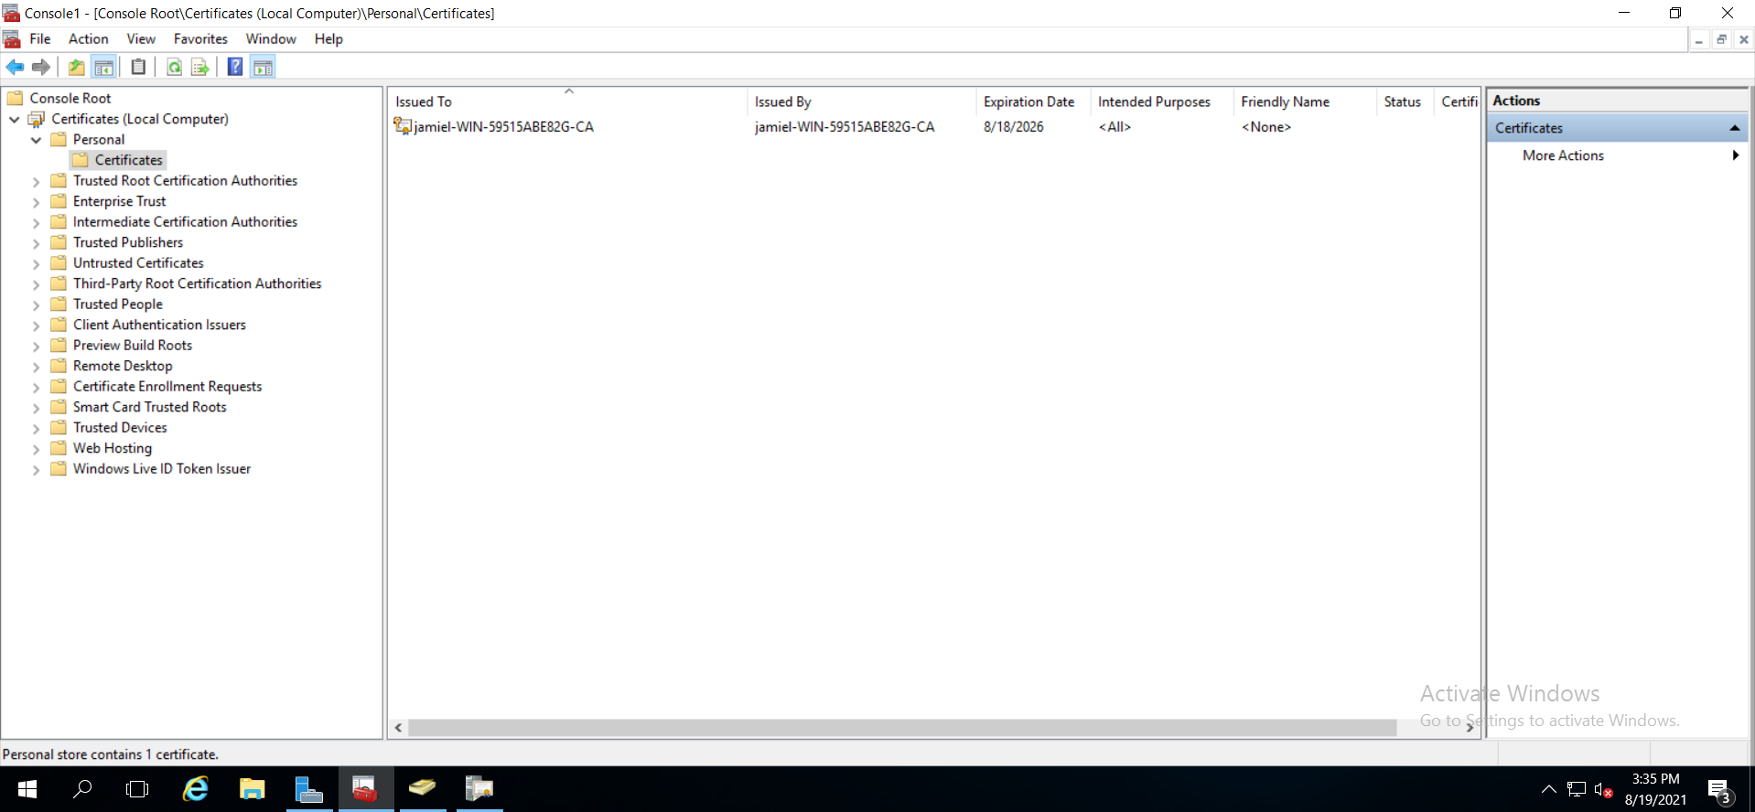Click the Help question mark toolbar icon
1755x812 pixels.
pos(235,67)
